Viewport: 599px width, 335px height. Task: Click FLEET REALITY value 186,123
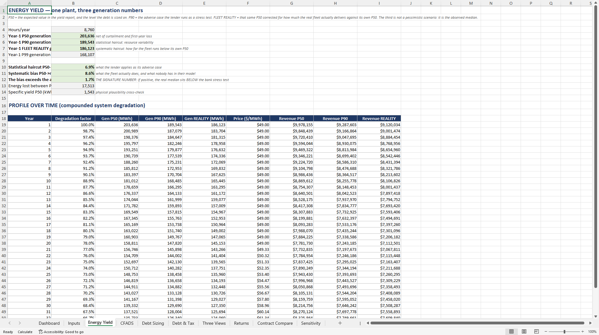tap(73, 48)
